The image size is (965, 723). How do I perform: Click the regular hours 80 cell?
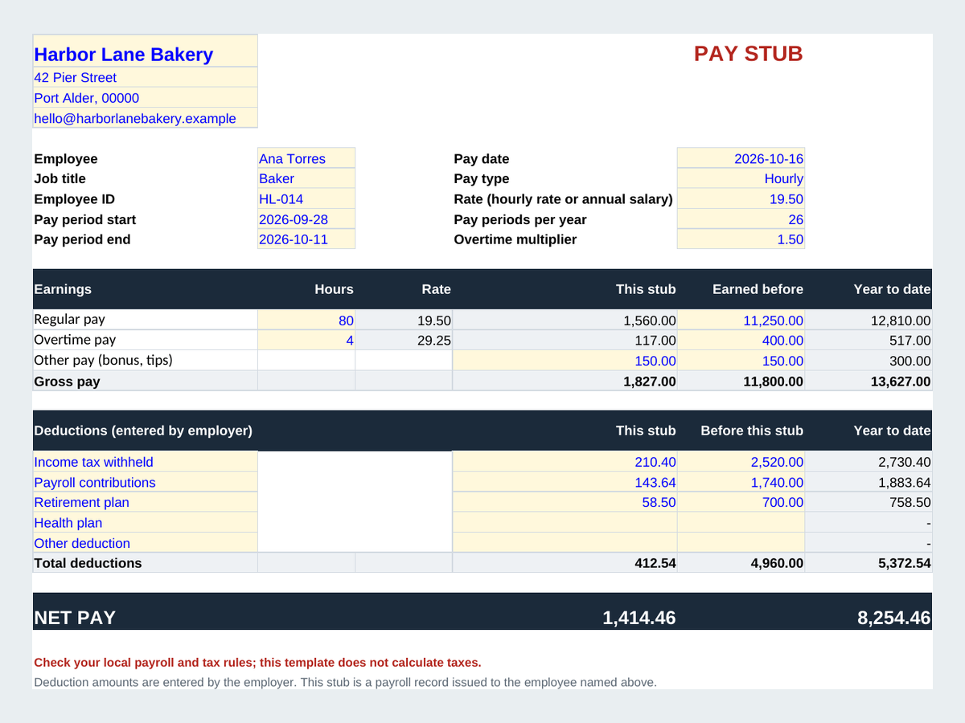[x=306, y=320]
